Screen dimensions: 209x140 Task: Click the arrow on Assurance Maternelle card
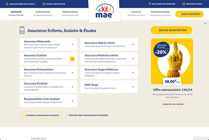tap(72, 45)
